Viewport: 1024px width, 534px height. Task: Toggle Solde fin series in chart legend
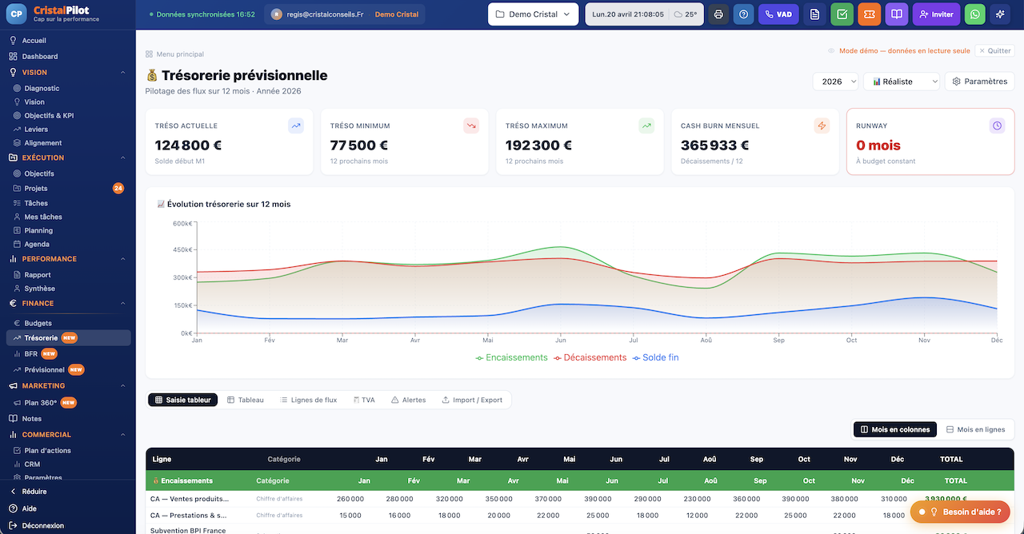pos(655,357)
